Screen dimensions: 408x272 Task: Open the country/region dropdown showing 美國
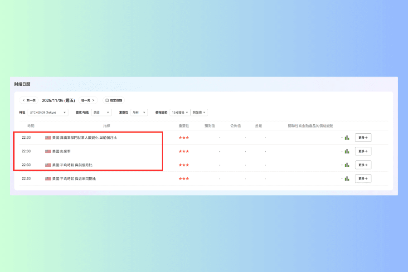pyautogui.click(x=102, y=112)
